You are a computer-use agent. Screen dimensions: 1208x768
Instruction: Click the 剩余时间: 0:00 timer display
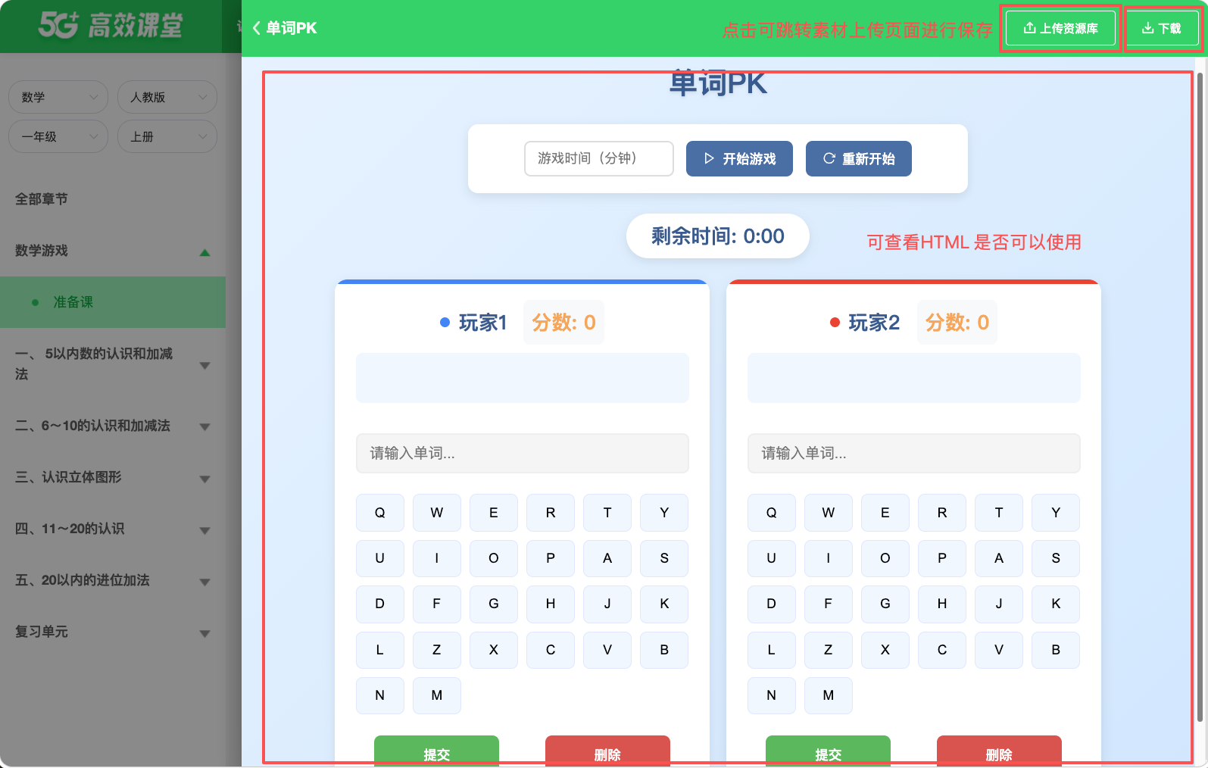click(x=718, y=236)
